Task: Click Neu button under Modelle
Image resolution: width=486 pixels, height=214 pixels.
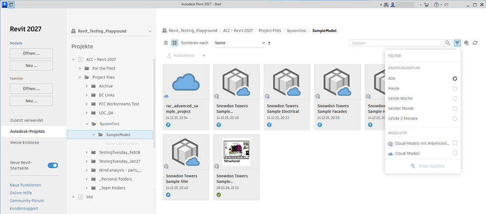Action: (31, 66)
